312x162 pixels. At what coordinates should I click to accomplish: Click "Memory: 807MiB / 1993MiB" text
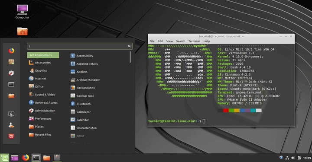pyautogui.click(x=240, y=103)
